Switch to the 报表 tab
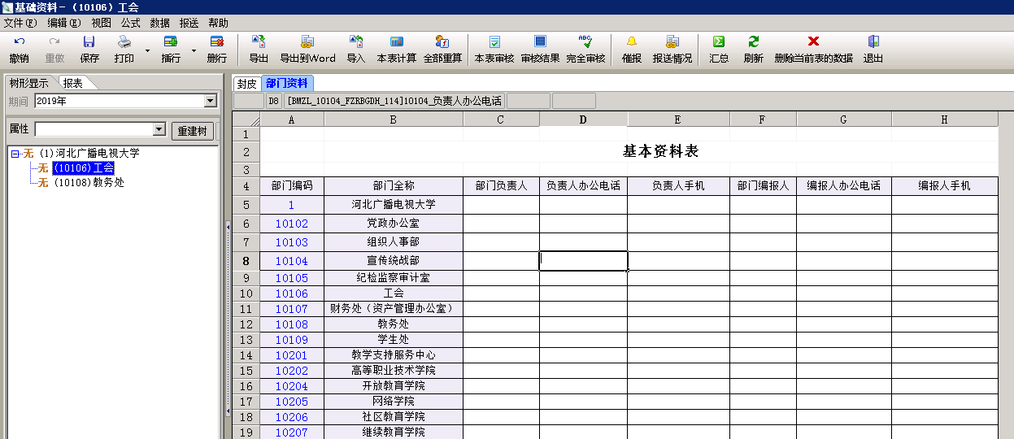1014x439 pixels. [73, 83]
